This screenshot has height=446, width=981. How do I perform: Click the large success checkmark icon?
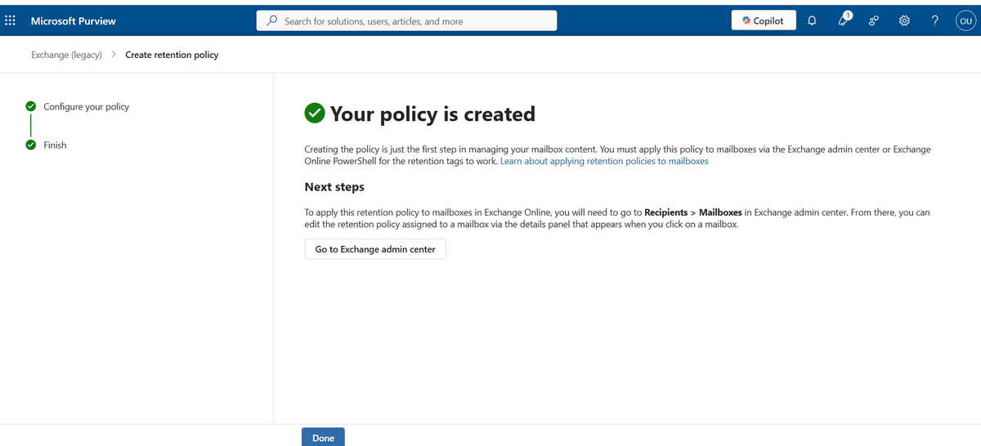point(314,114)
